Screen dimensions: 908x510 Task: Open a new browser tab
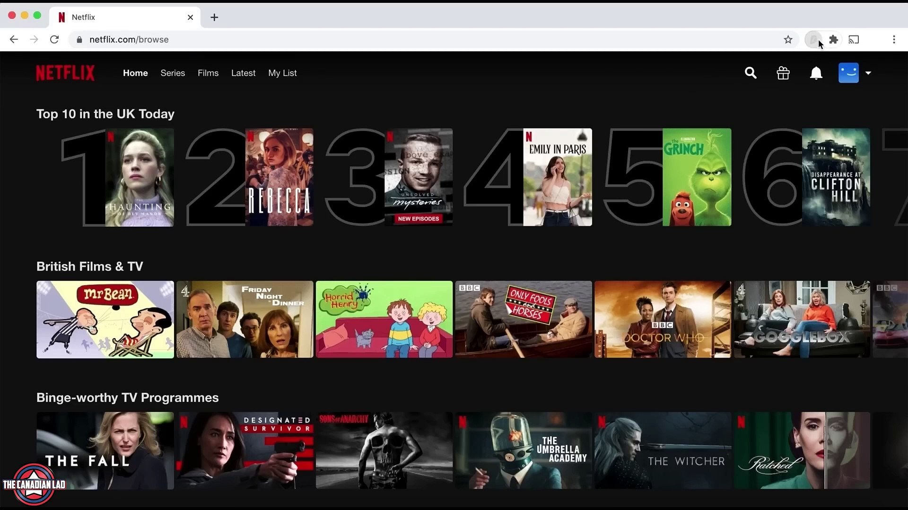214,17
